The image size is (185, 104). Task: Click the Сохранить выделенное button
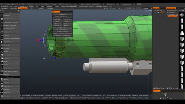(x=62, y=36)
